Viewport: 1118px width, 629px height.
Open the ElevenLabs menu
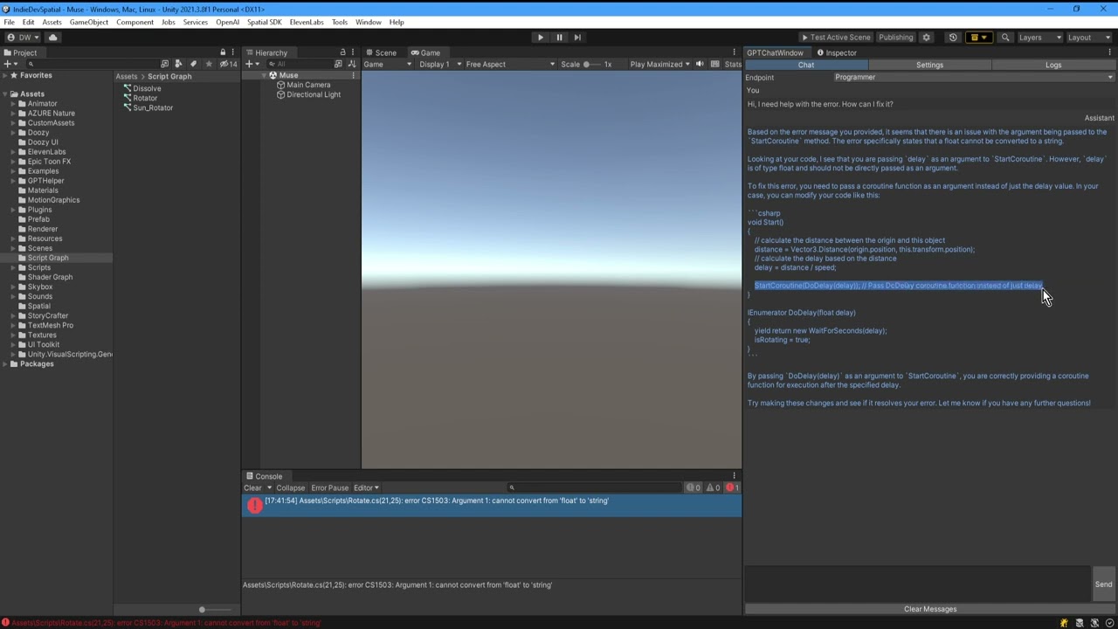pos(307,22)
